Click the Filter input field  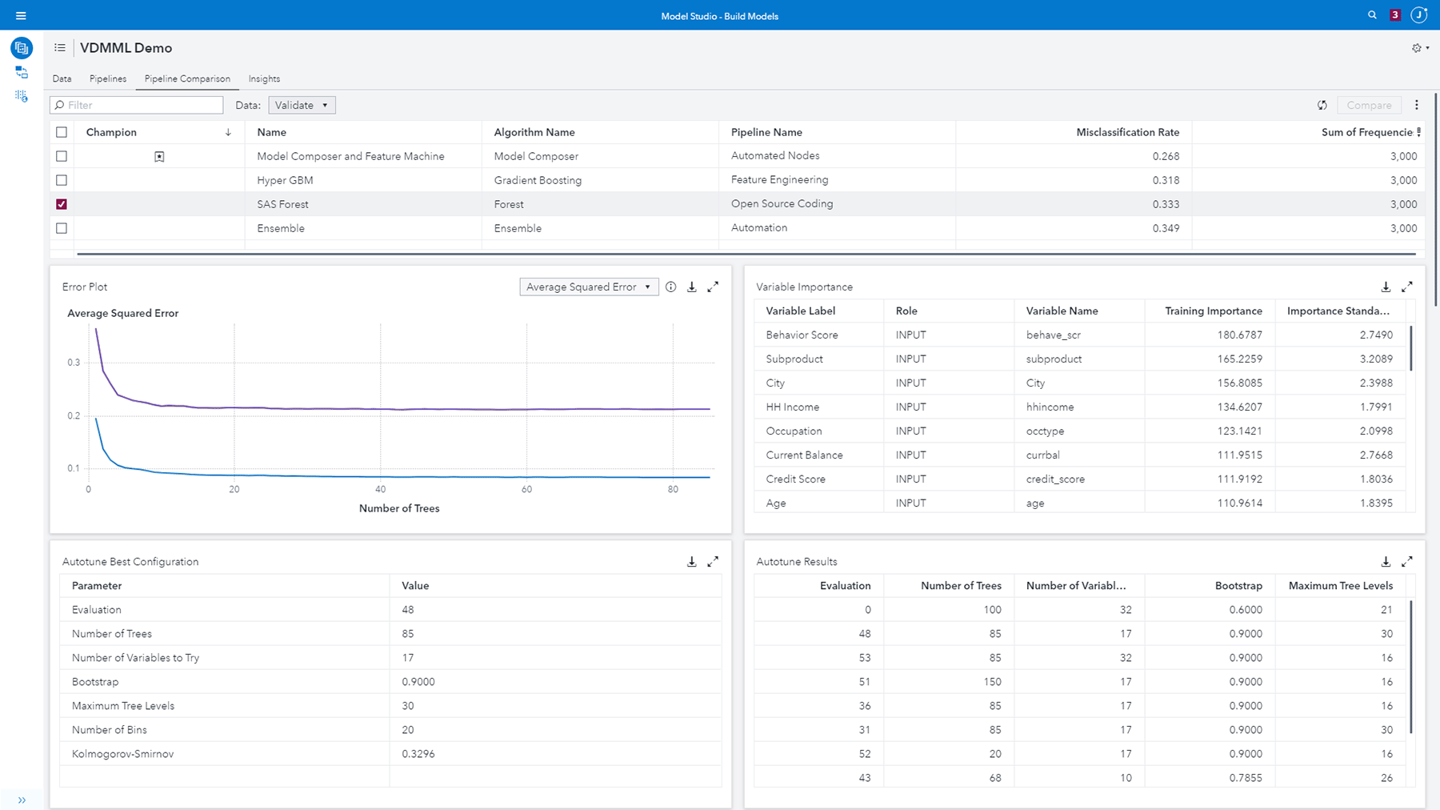point(137,105)
